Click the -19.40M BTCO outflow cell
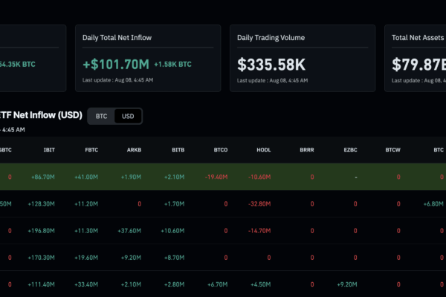 (216, 177)
